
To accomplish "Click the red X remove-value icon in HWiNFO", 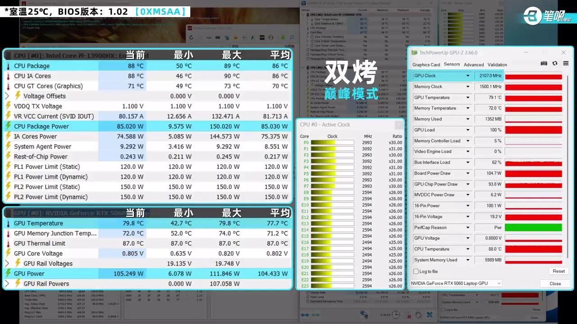I will 408,315.
